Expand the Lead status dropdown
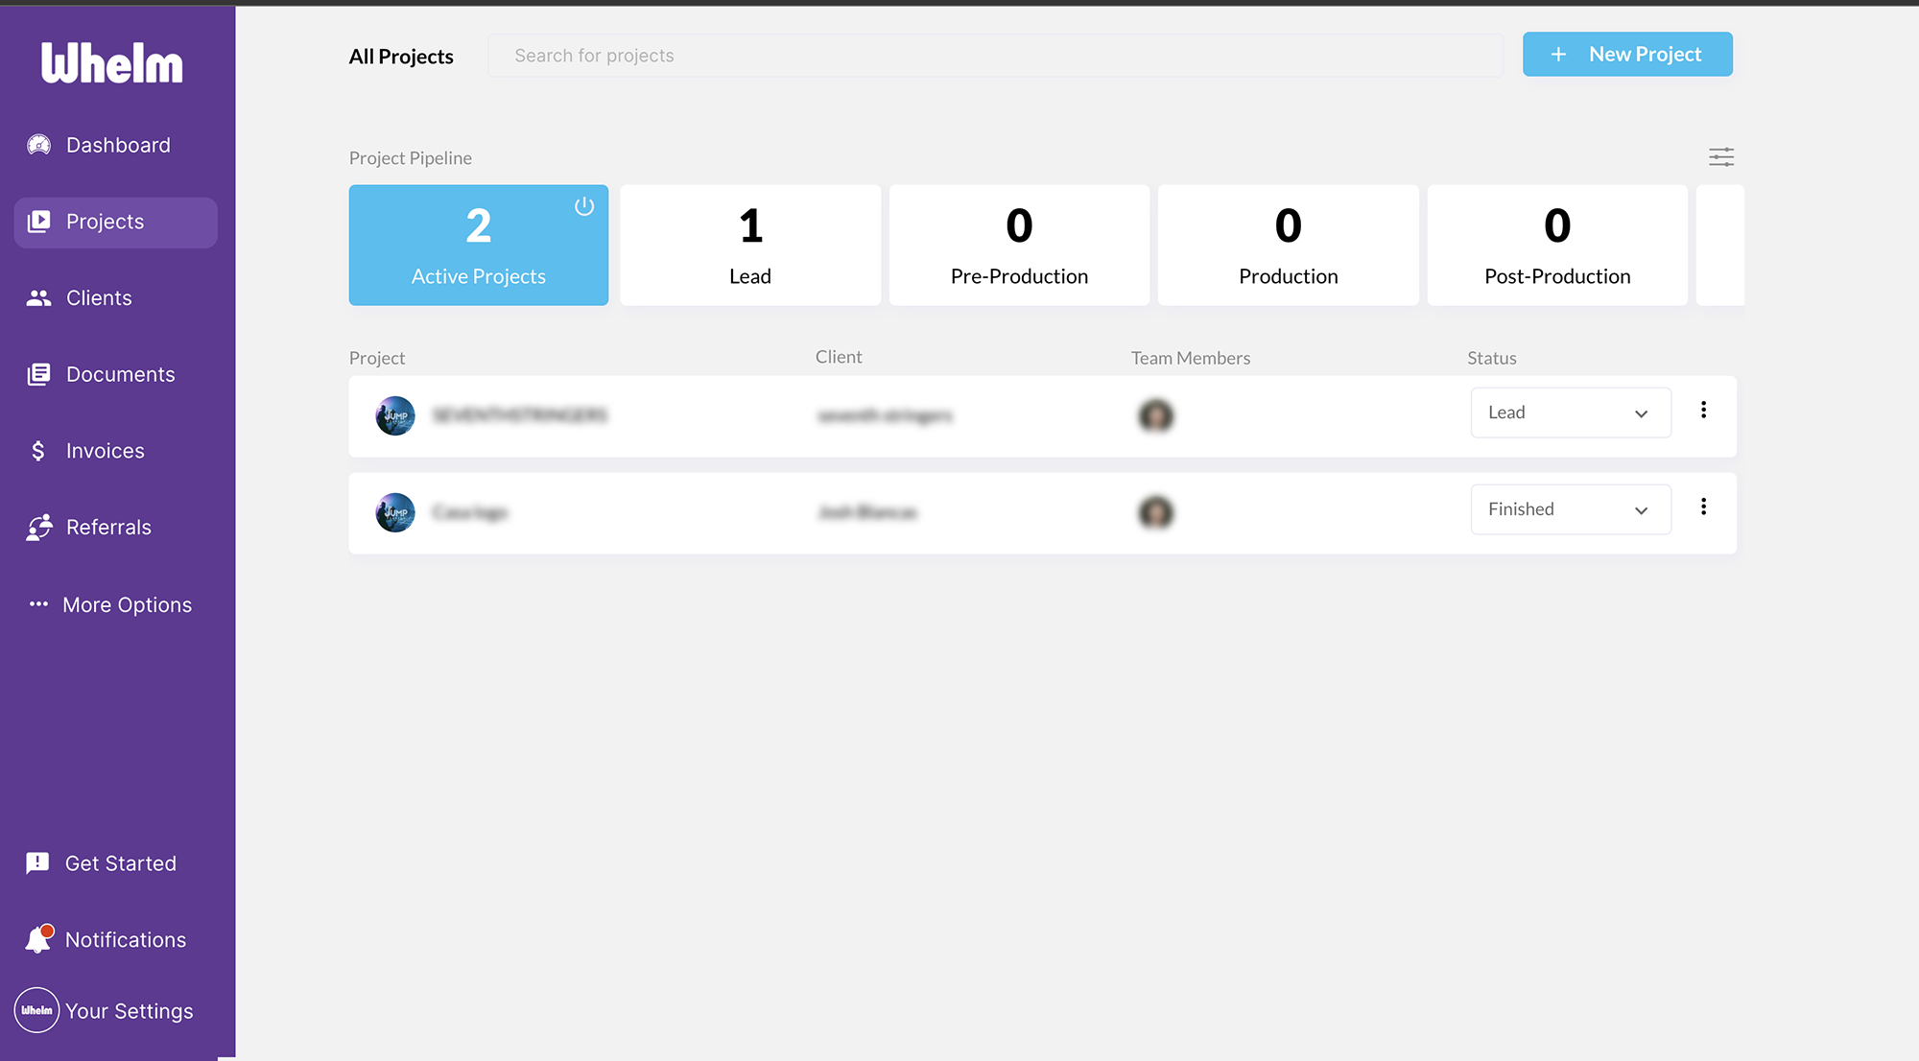The image size is (1919, 1061). [x=1571, y=413]
